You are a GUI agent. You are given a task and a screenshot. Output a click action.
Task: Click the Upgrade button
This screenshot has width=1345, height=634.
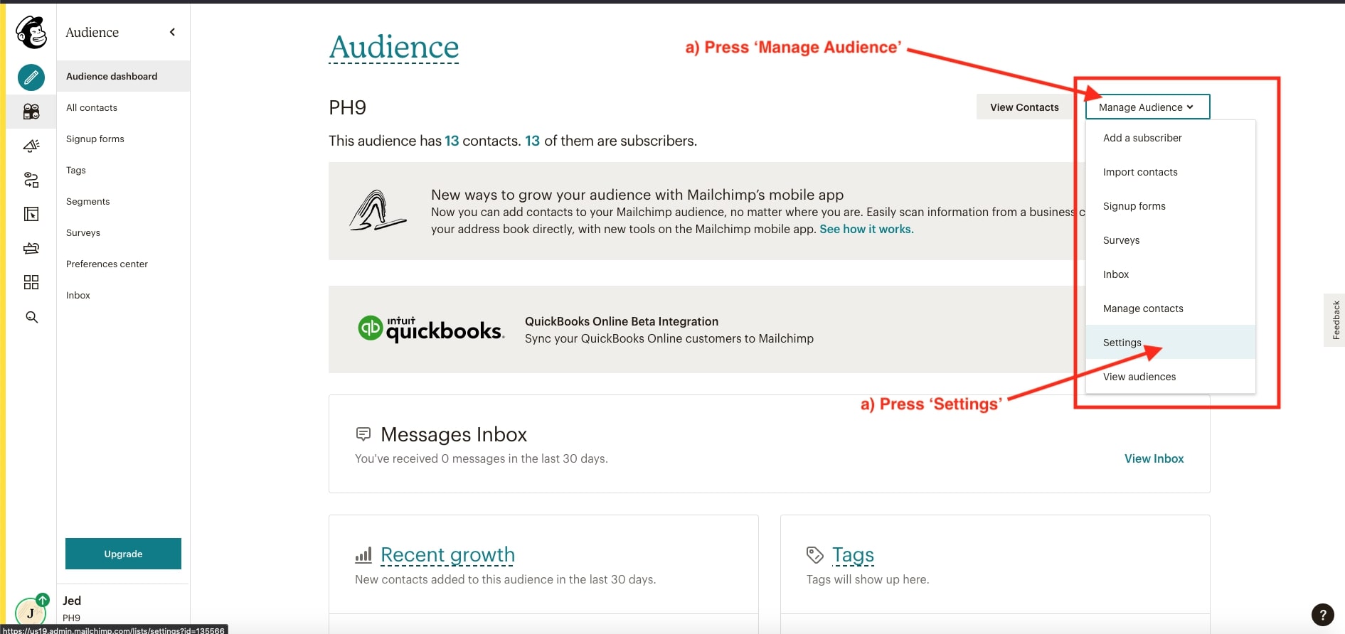(123, 554)
